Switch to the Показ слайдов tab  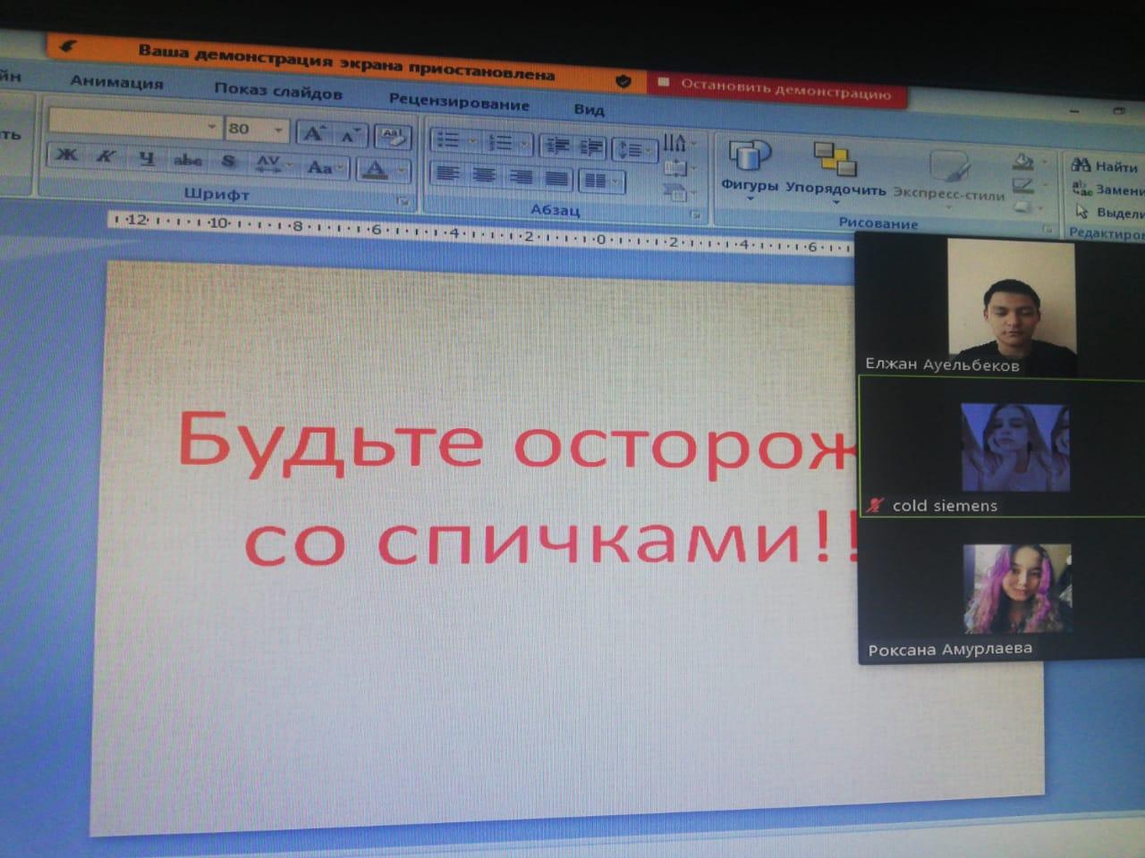tap(277, 91)
